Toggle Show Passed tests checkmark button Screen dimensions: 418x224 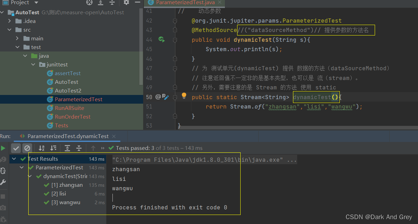[16, 148]
